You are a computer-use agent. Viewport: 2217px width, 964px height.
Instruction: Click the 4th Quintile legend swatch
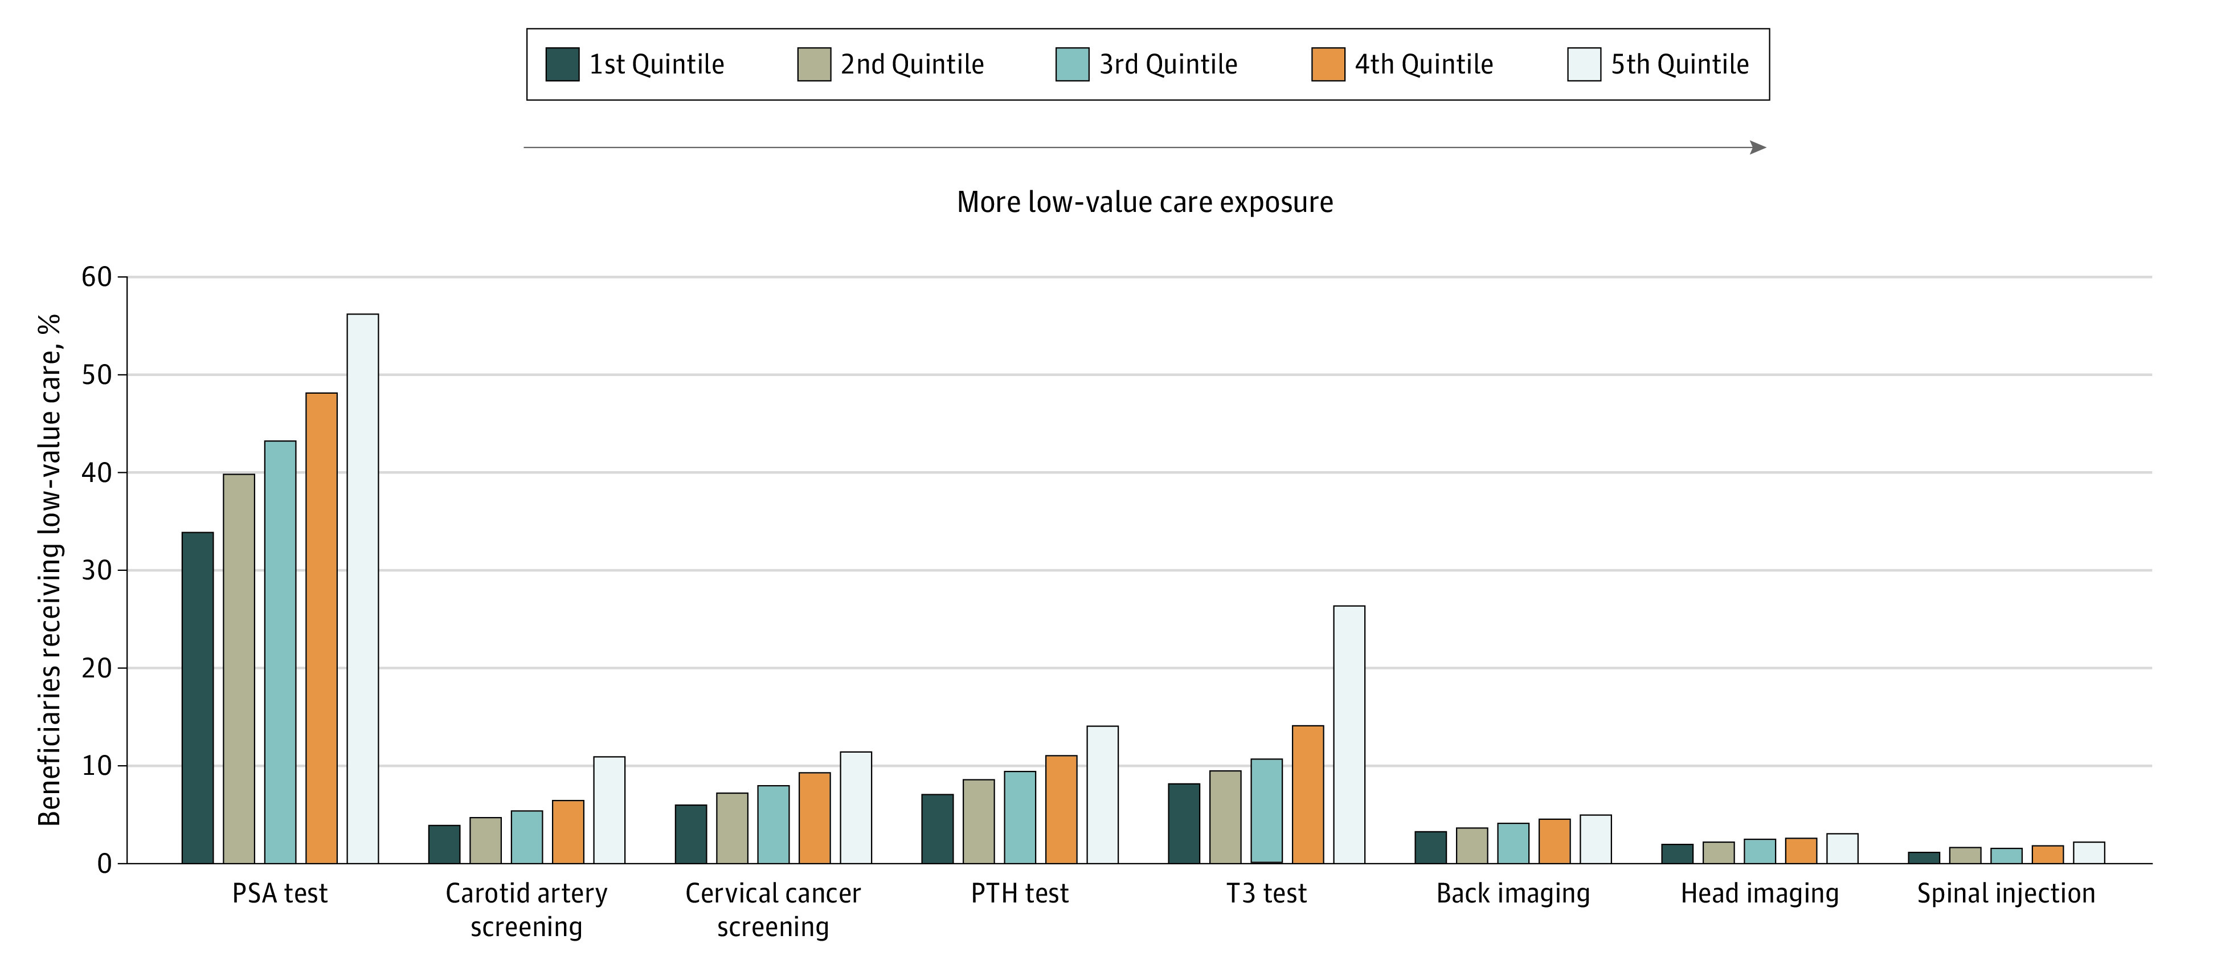point(1328,64)
